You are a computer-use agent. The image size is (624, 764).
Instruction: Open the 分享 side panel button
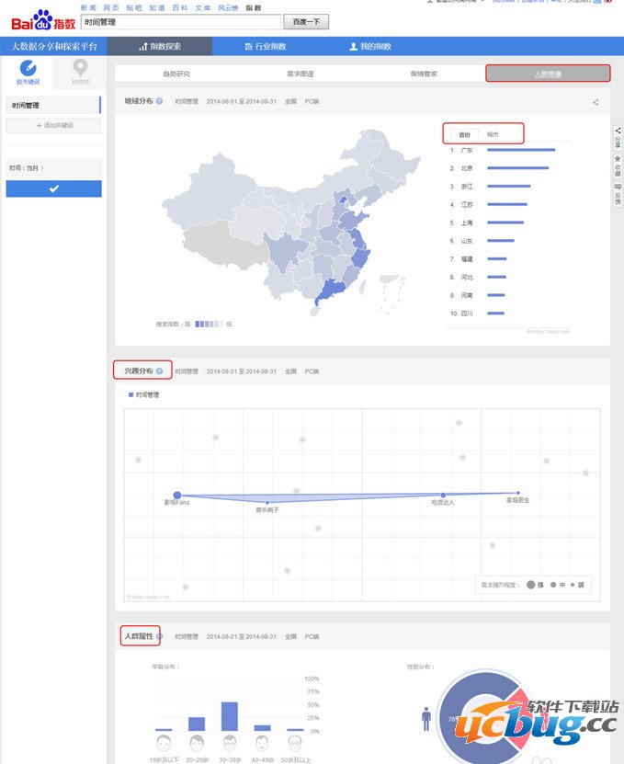coord(617,140)
